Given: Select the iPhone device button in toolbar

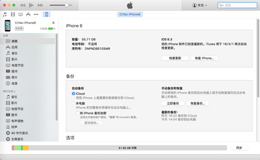Looking at the screenshot, I should pyautogui.click(x=46, y=14).
